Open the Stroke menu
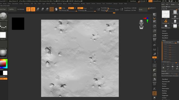179x100 pixels. (93, 4)
